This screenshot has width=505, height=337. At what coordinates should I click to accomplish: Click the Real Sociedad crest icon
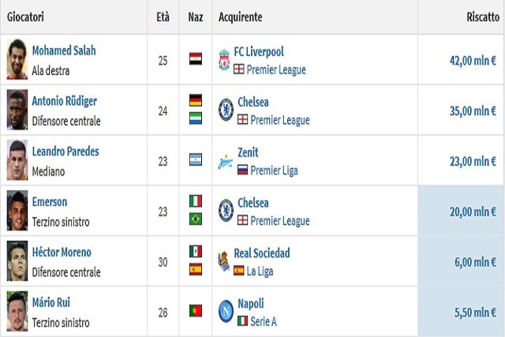[x=224, y=261]
